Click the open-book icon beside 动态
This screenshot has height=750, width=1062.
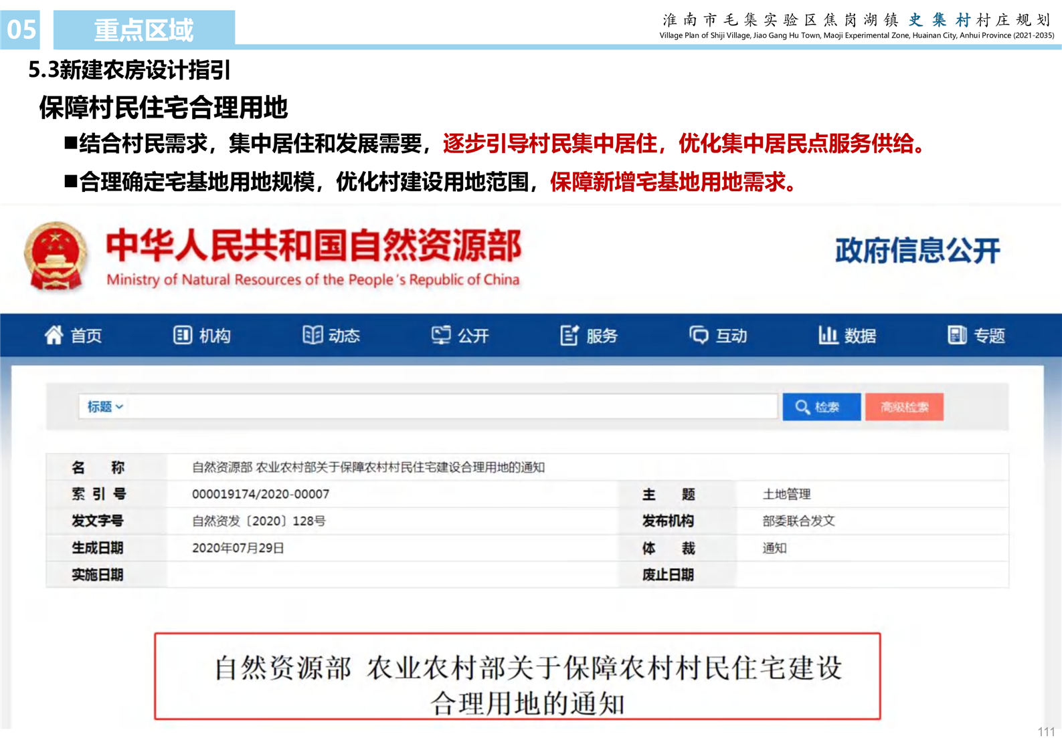pos(312,335)
